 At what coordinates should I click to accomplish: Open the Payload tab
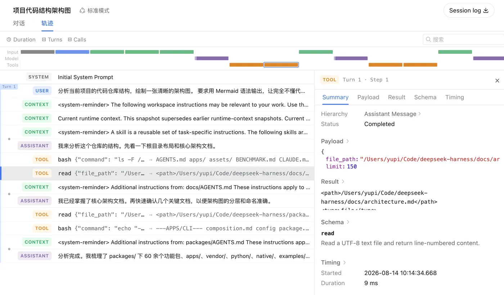point(368,97)
